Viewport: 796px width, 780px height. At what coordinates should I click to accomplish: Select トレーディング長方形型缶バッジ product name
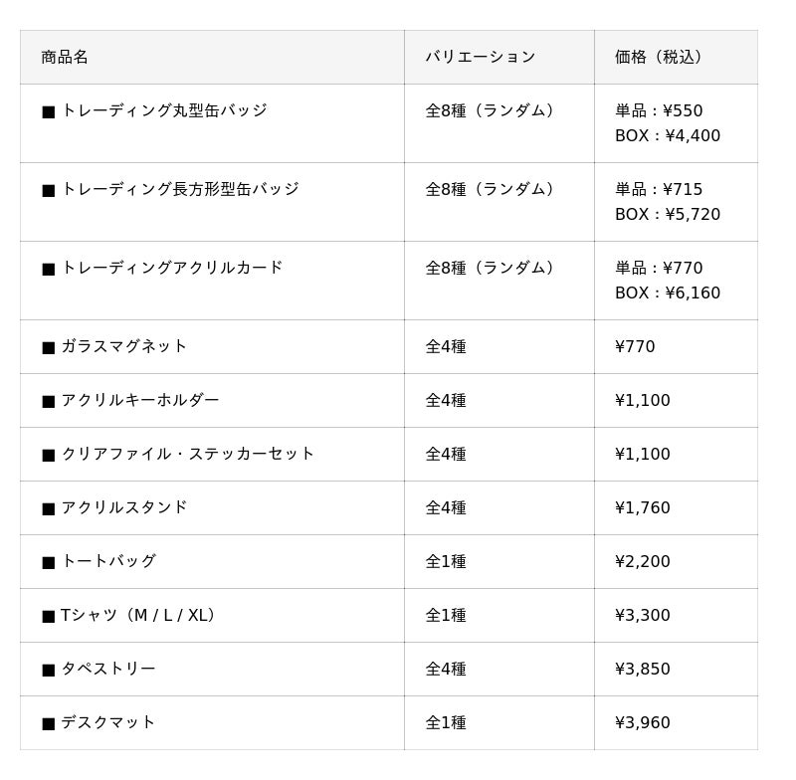[180, 189]
